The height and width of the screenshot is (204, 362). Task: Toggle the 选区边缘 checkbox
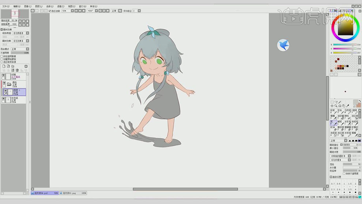pos(50,11)
